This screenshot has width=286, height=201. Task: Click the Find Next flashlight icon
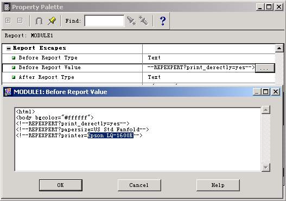(x=131, y=21)
